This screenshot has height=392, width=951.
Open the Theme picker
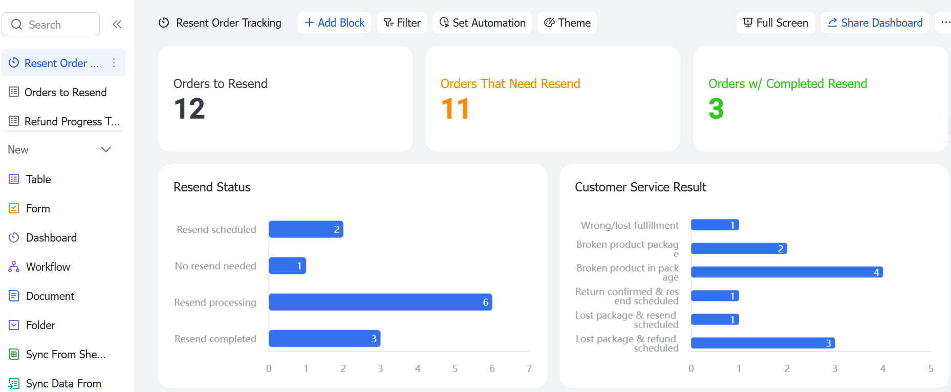pos(567,23)
